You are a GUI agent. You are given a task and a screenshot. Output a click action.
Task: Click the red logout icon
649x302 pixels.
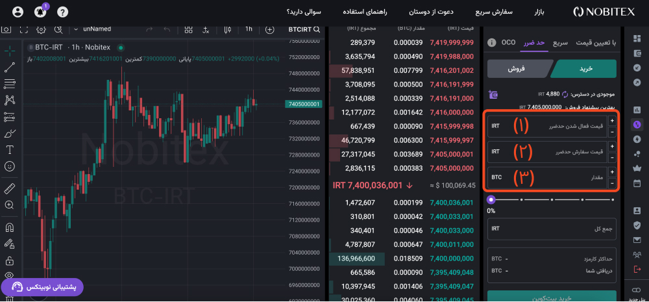click(x=637, y=270)
